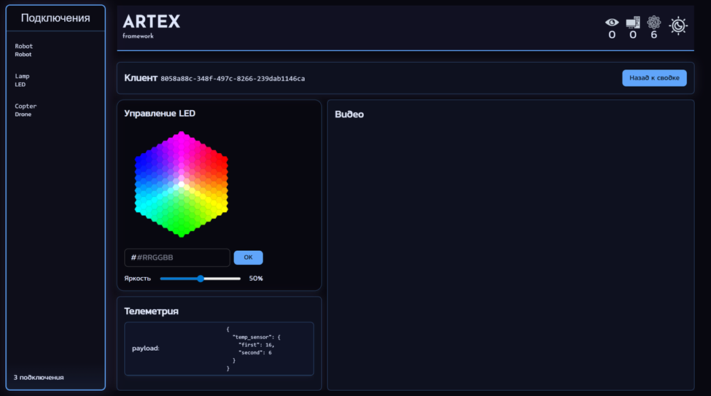Pick white at the hexagon color picker center

182,184
